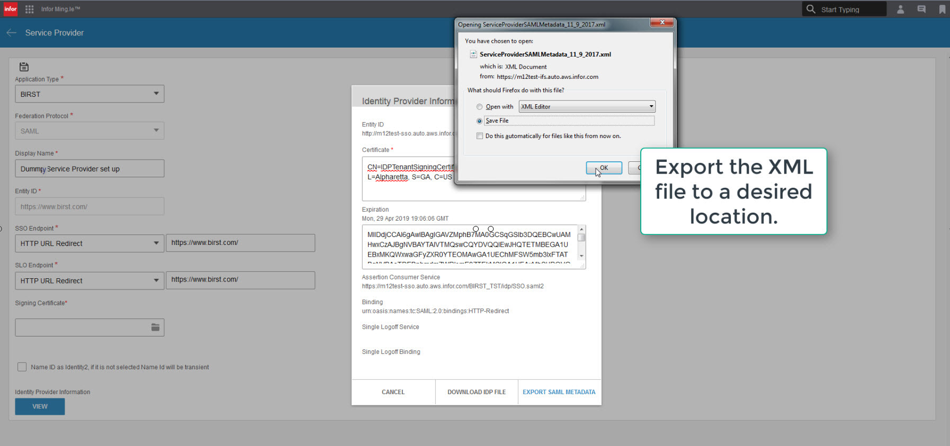950x446 pixels.
Task: Click the XML file icon in download dialog
Action: click(473, 54)
